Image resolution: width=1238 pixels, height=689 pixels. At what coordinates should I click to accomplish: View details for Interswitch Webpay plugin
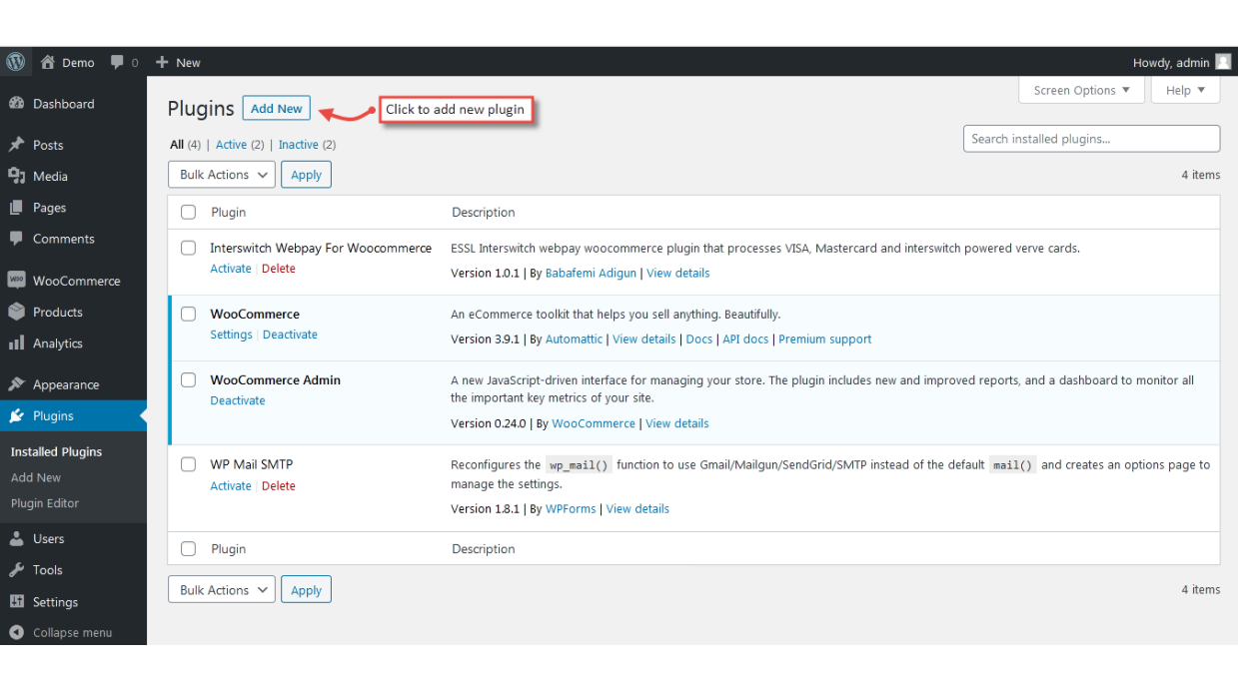point(678,273)
